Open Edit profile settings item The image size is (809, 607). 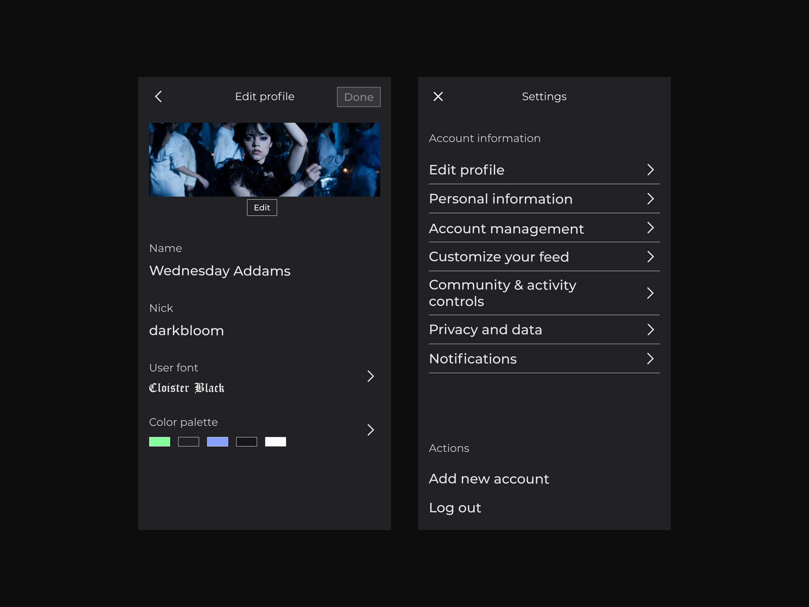click(x=467, y=170)
